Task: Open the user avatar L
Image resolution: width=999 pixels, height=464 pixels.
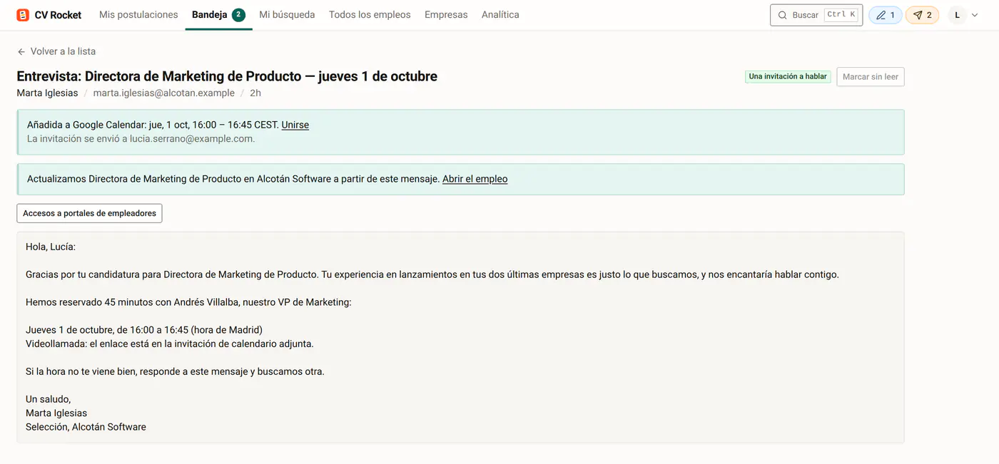Action: (x=958, y=15)
